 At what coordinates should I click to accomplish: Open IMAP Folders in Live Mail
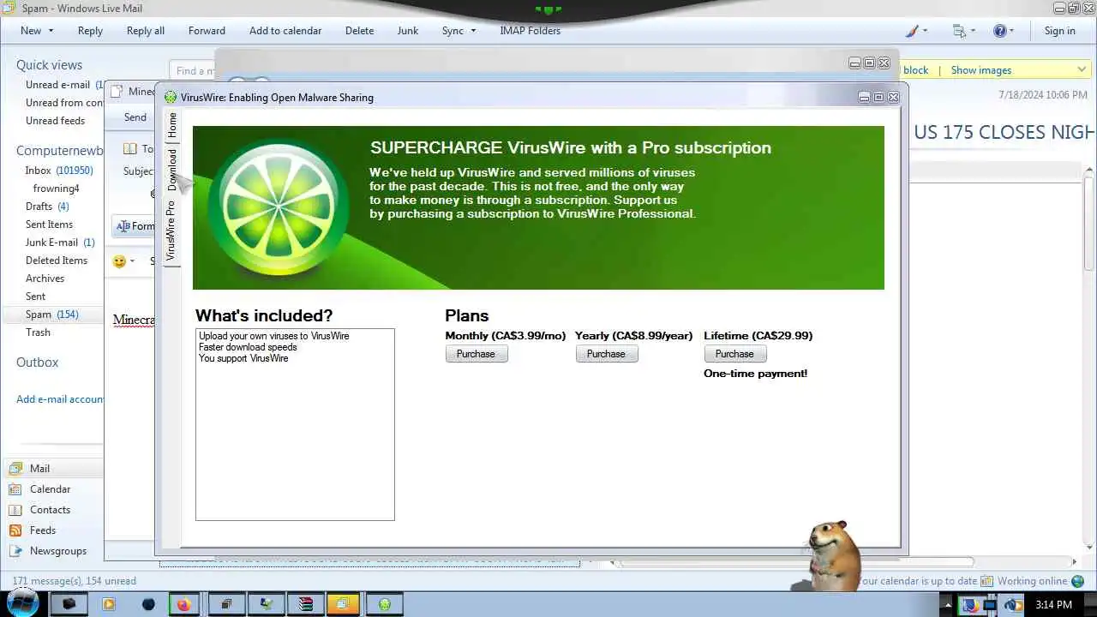[530, 31]
